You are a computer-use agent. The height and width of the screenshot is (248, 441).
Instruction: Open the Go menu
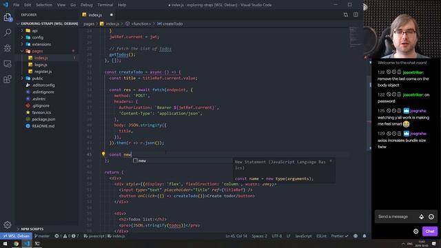click(x=73, y=5)
